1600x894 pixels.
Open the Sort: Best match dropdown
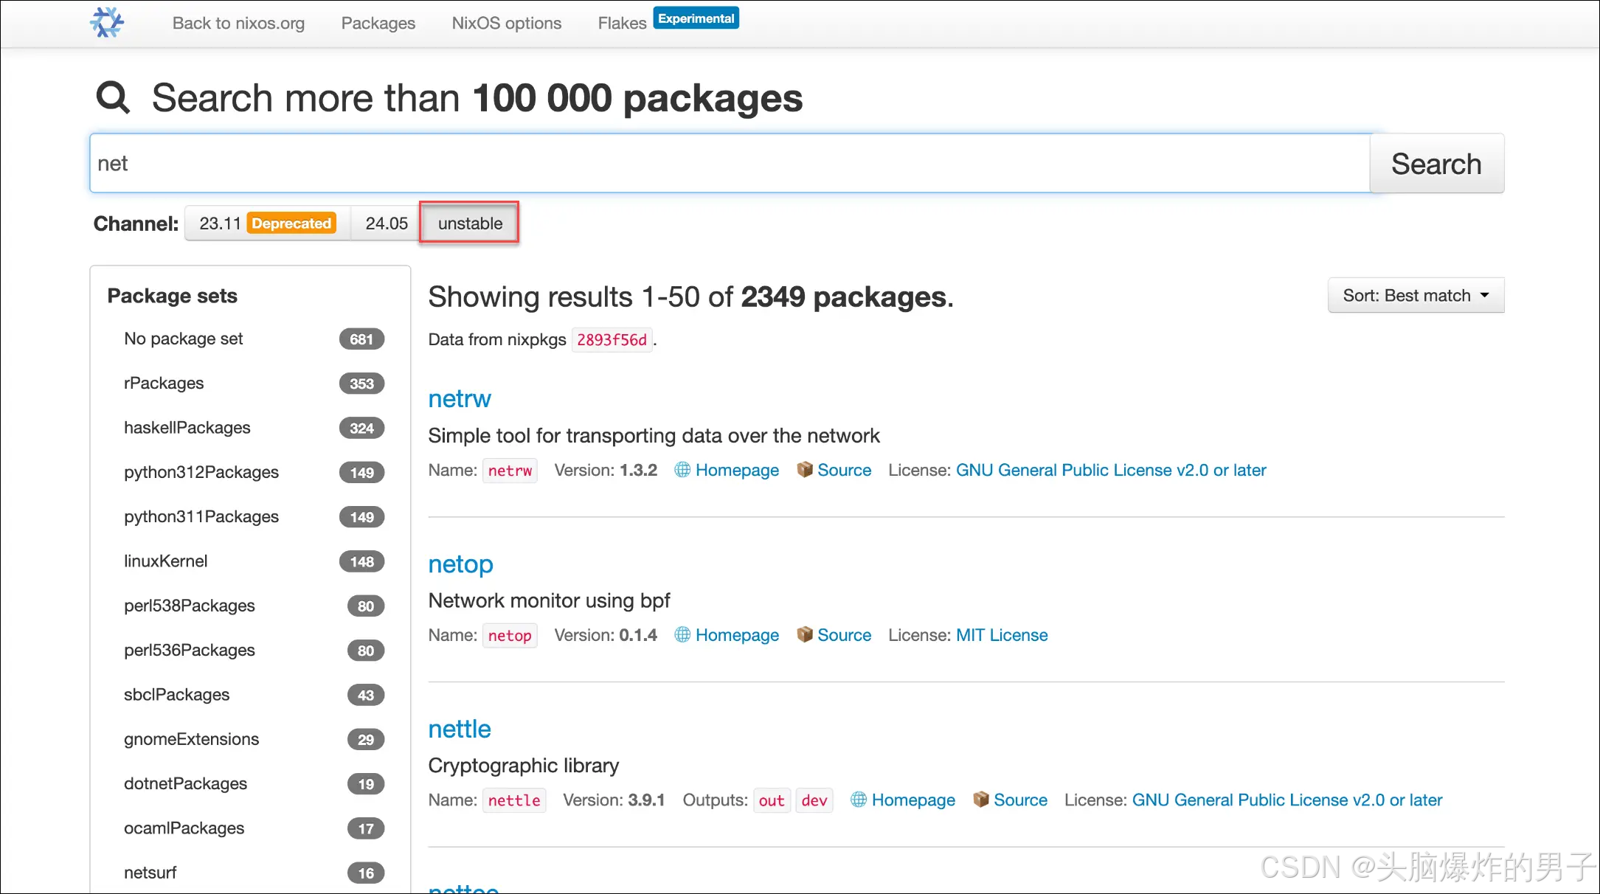(1415, 296)
